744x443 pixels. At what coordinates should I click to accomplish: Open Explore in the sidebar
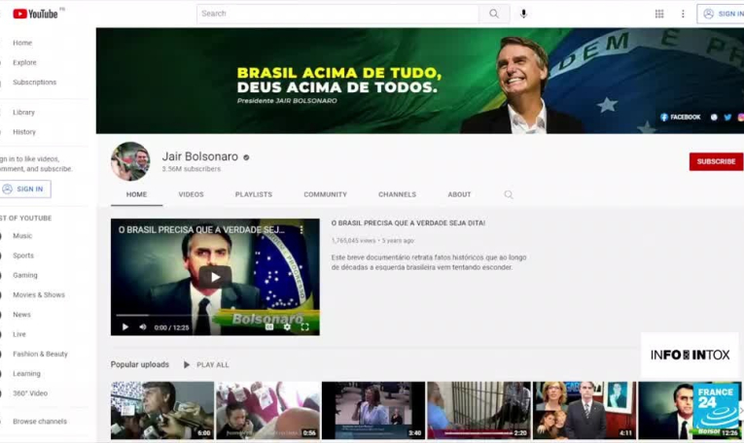click(24, 62)
